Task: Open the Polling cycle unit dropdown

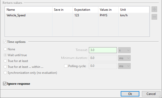Action: [x=124, y=66]
